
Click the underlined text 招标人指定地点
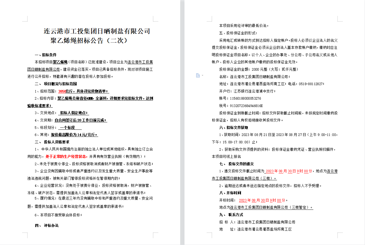tap(74, 113)
